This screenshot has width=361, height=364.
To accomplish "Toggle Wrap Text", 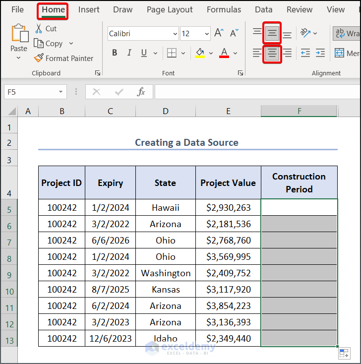I will (347, 33).
